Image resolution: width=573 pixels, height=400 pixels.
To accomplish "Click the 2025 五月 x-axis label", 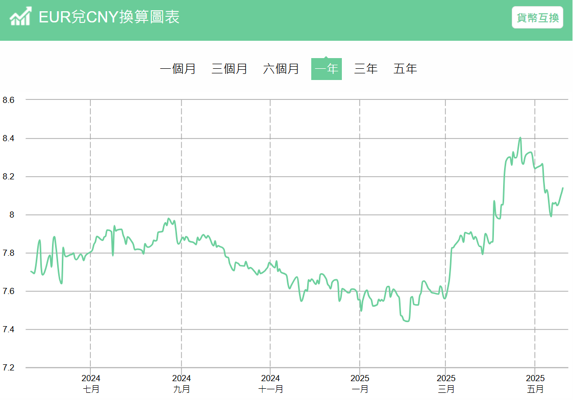I will (535, 384).
